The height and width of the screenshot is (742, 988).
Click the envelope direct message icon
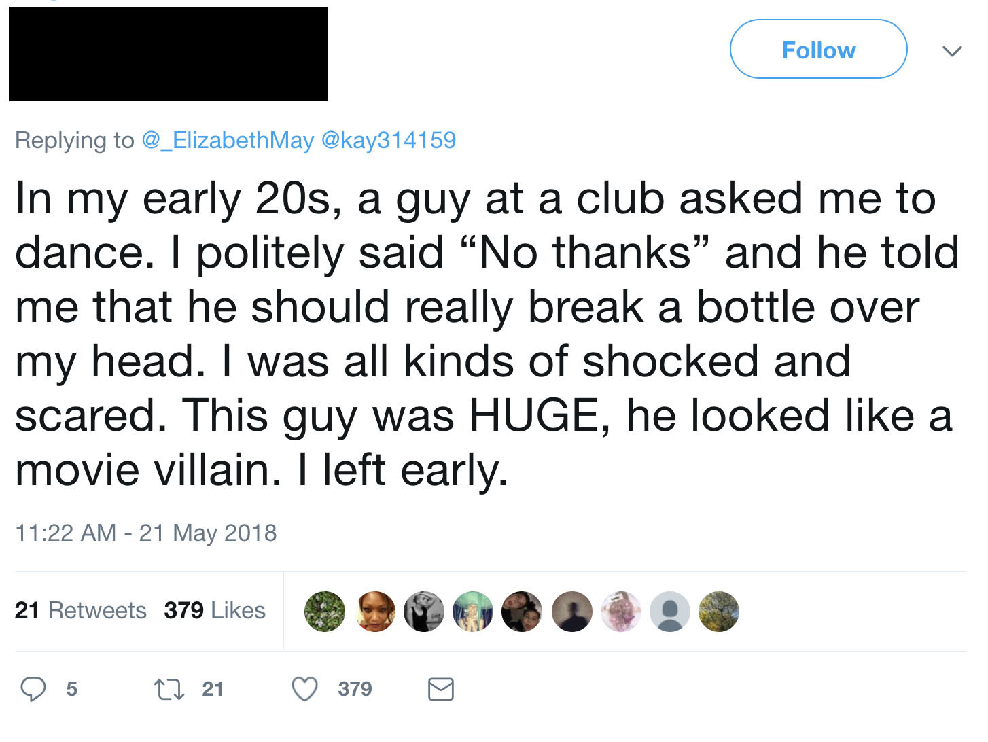tap(441, 689)
